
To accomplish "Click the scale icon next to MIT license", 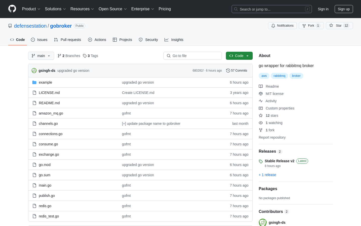I will 261,94.
